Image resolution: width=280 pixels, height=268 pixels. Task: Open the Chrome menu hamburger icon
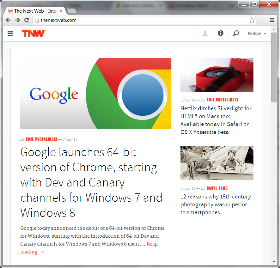coord(272,20)
